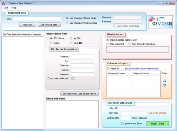Click the SQL Server Port field
Viewport: 177px width, 131px height.
76,61
